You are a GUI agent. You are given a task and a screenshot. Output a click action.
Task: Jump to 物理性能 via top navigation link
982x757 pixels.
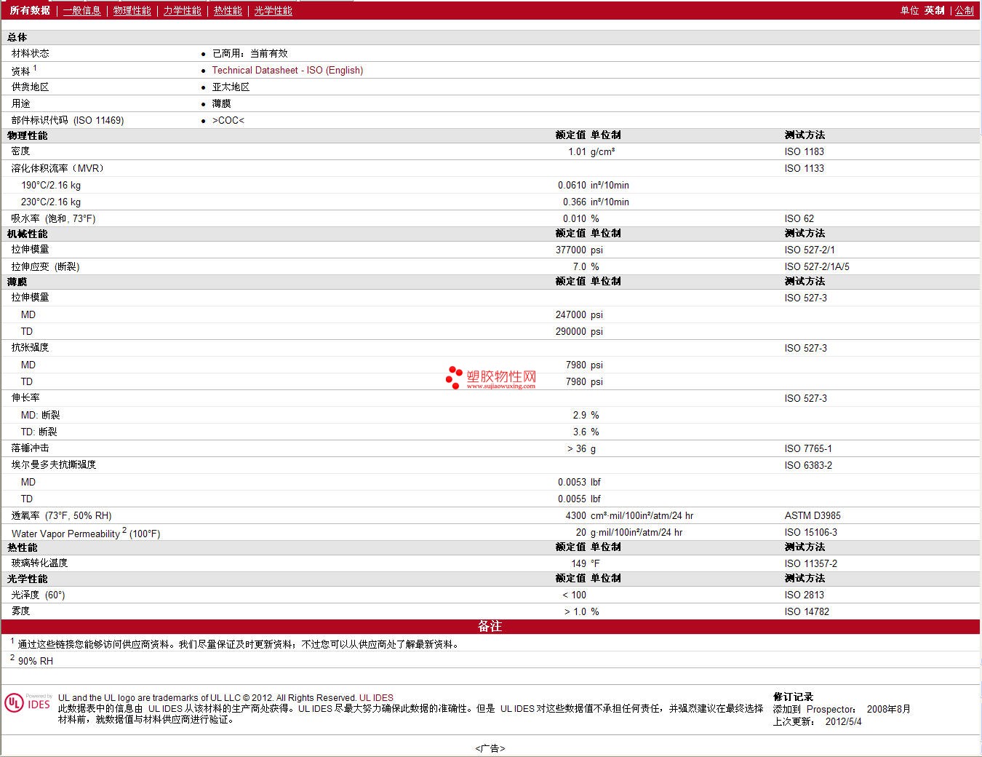click(x=132, y=10)
